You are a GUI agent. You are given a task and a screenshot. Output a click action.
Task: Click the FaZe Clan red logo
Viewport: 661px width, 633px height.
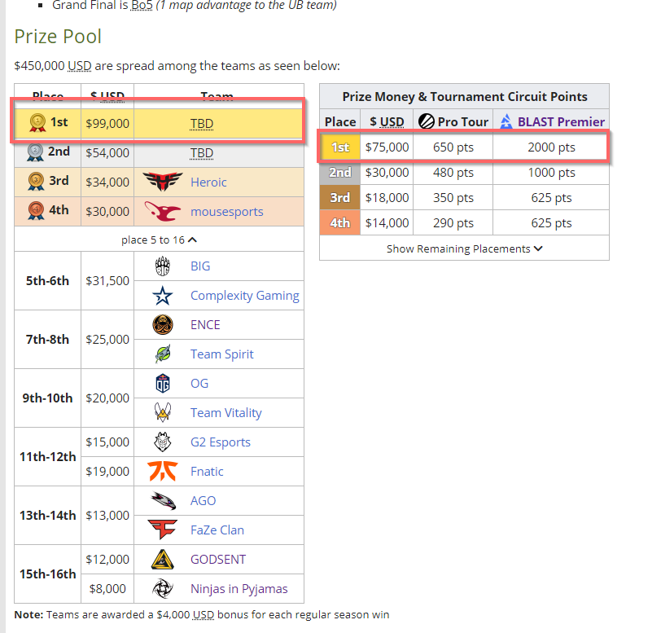tap(163, 530)
